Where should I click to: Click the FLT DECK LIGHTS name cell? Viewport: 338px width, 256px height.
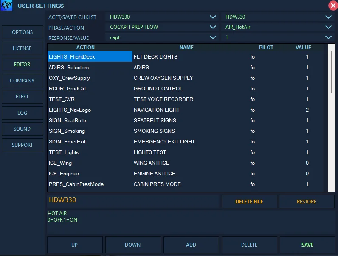click(155, 56)
